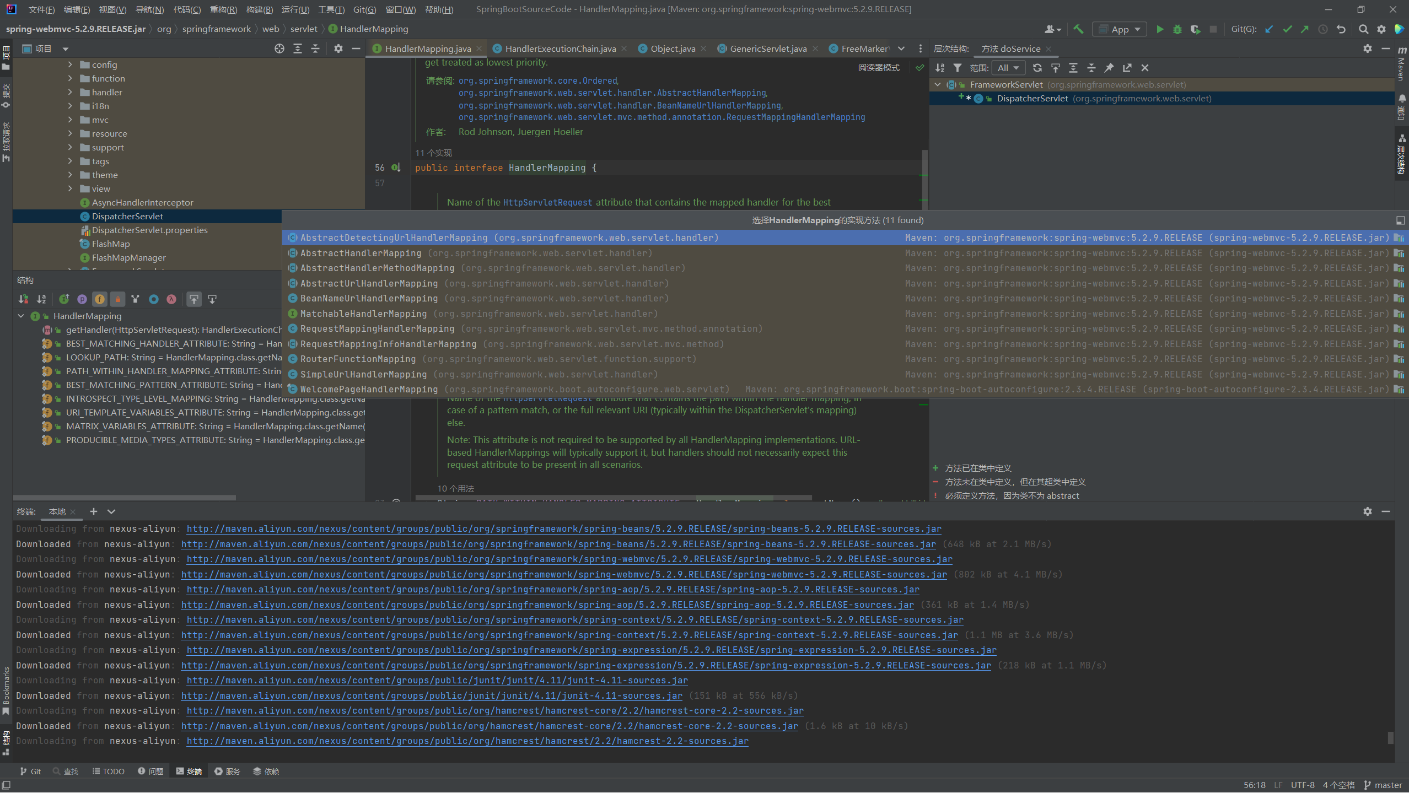The height and width of the screenshot is (793, 1409).
Task: Sort structure alphabetically
Action: (x=41, y=299)
